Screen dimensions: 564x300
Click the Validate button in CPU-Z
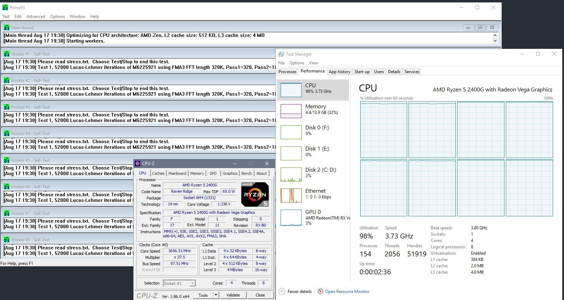pos(233,295)
